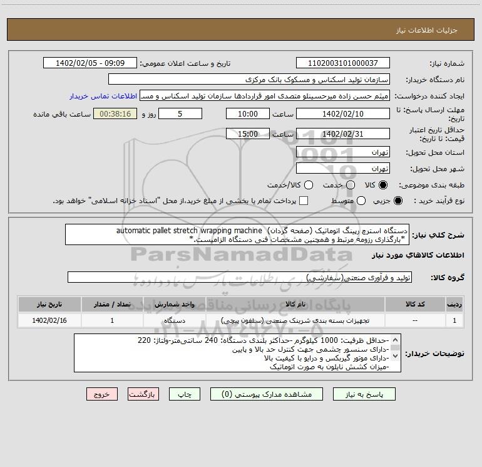Click the page title جزئیات اطلاعات نیاز
Screen dimensions: 482x467
point(427,30)
